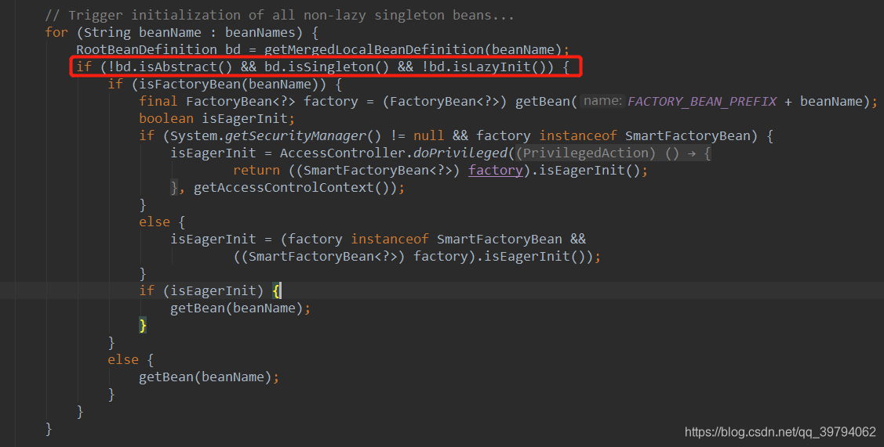
Task: Click "bd.isLazyInit()" in the condition
Action: [487, 67]
